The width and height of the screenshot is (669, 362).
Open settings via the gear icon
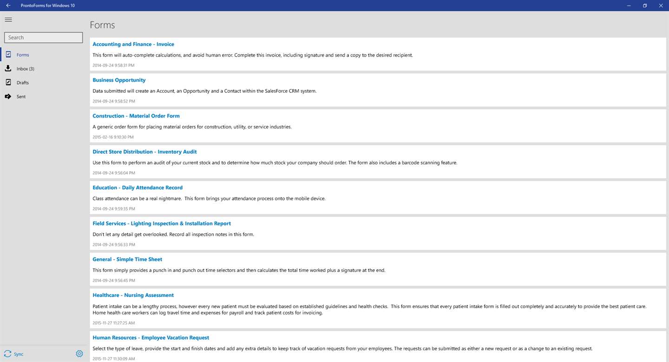(79, 354)
